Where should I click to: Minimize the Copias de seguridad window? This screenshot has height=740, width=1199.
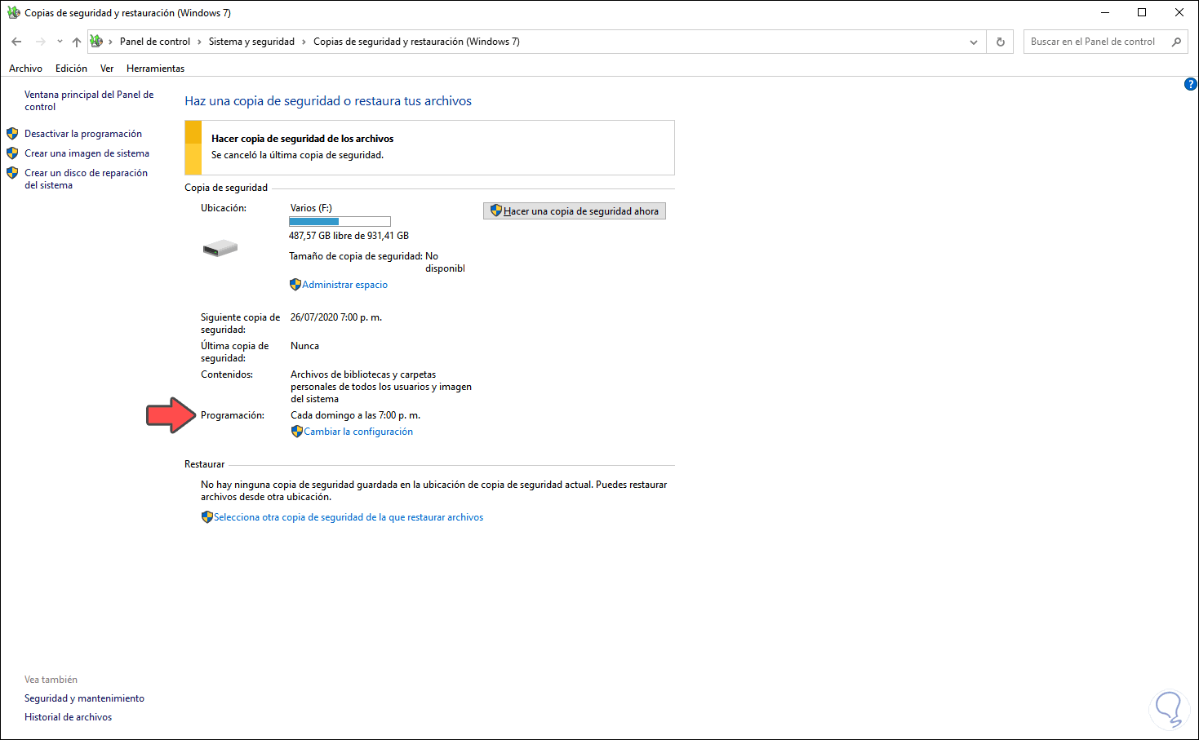coord(1105,12)
